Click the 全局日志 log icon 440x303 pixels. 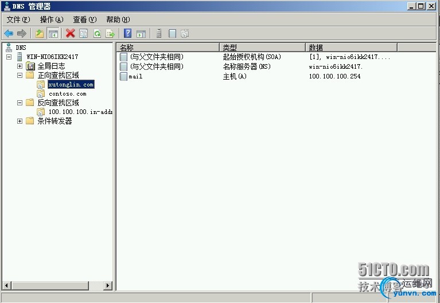tap(30, 66)
